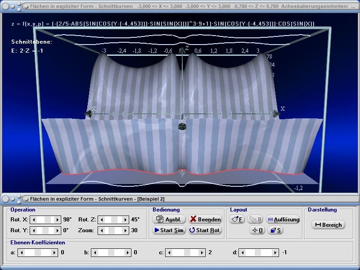This screenshot has width=360, height=270.
Task: Decrease coefficient c with left arrow
Action: pyautogui.click(x=169, y=252)
